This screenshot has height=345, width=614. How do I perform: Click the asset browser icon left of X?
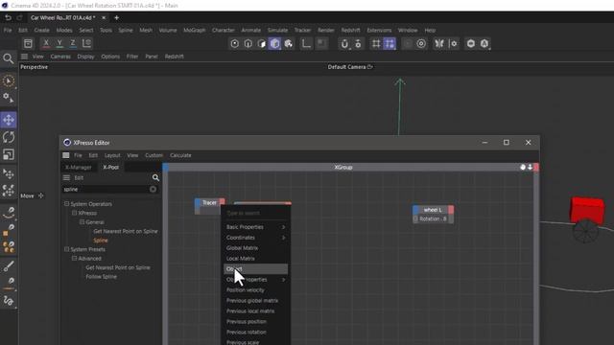[x=28, y=43]
